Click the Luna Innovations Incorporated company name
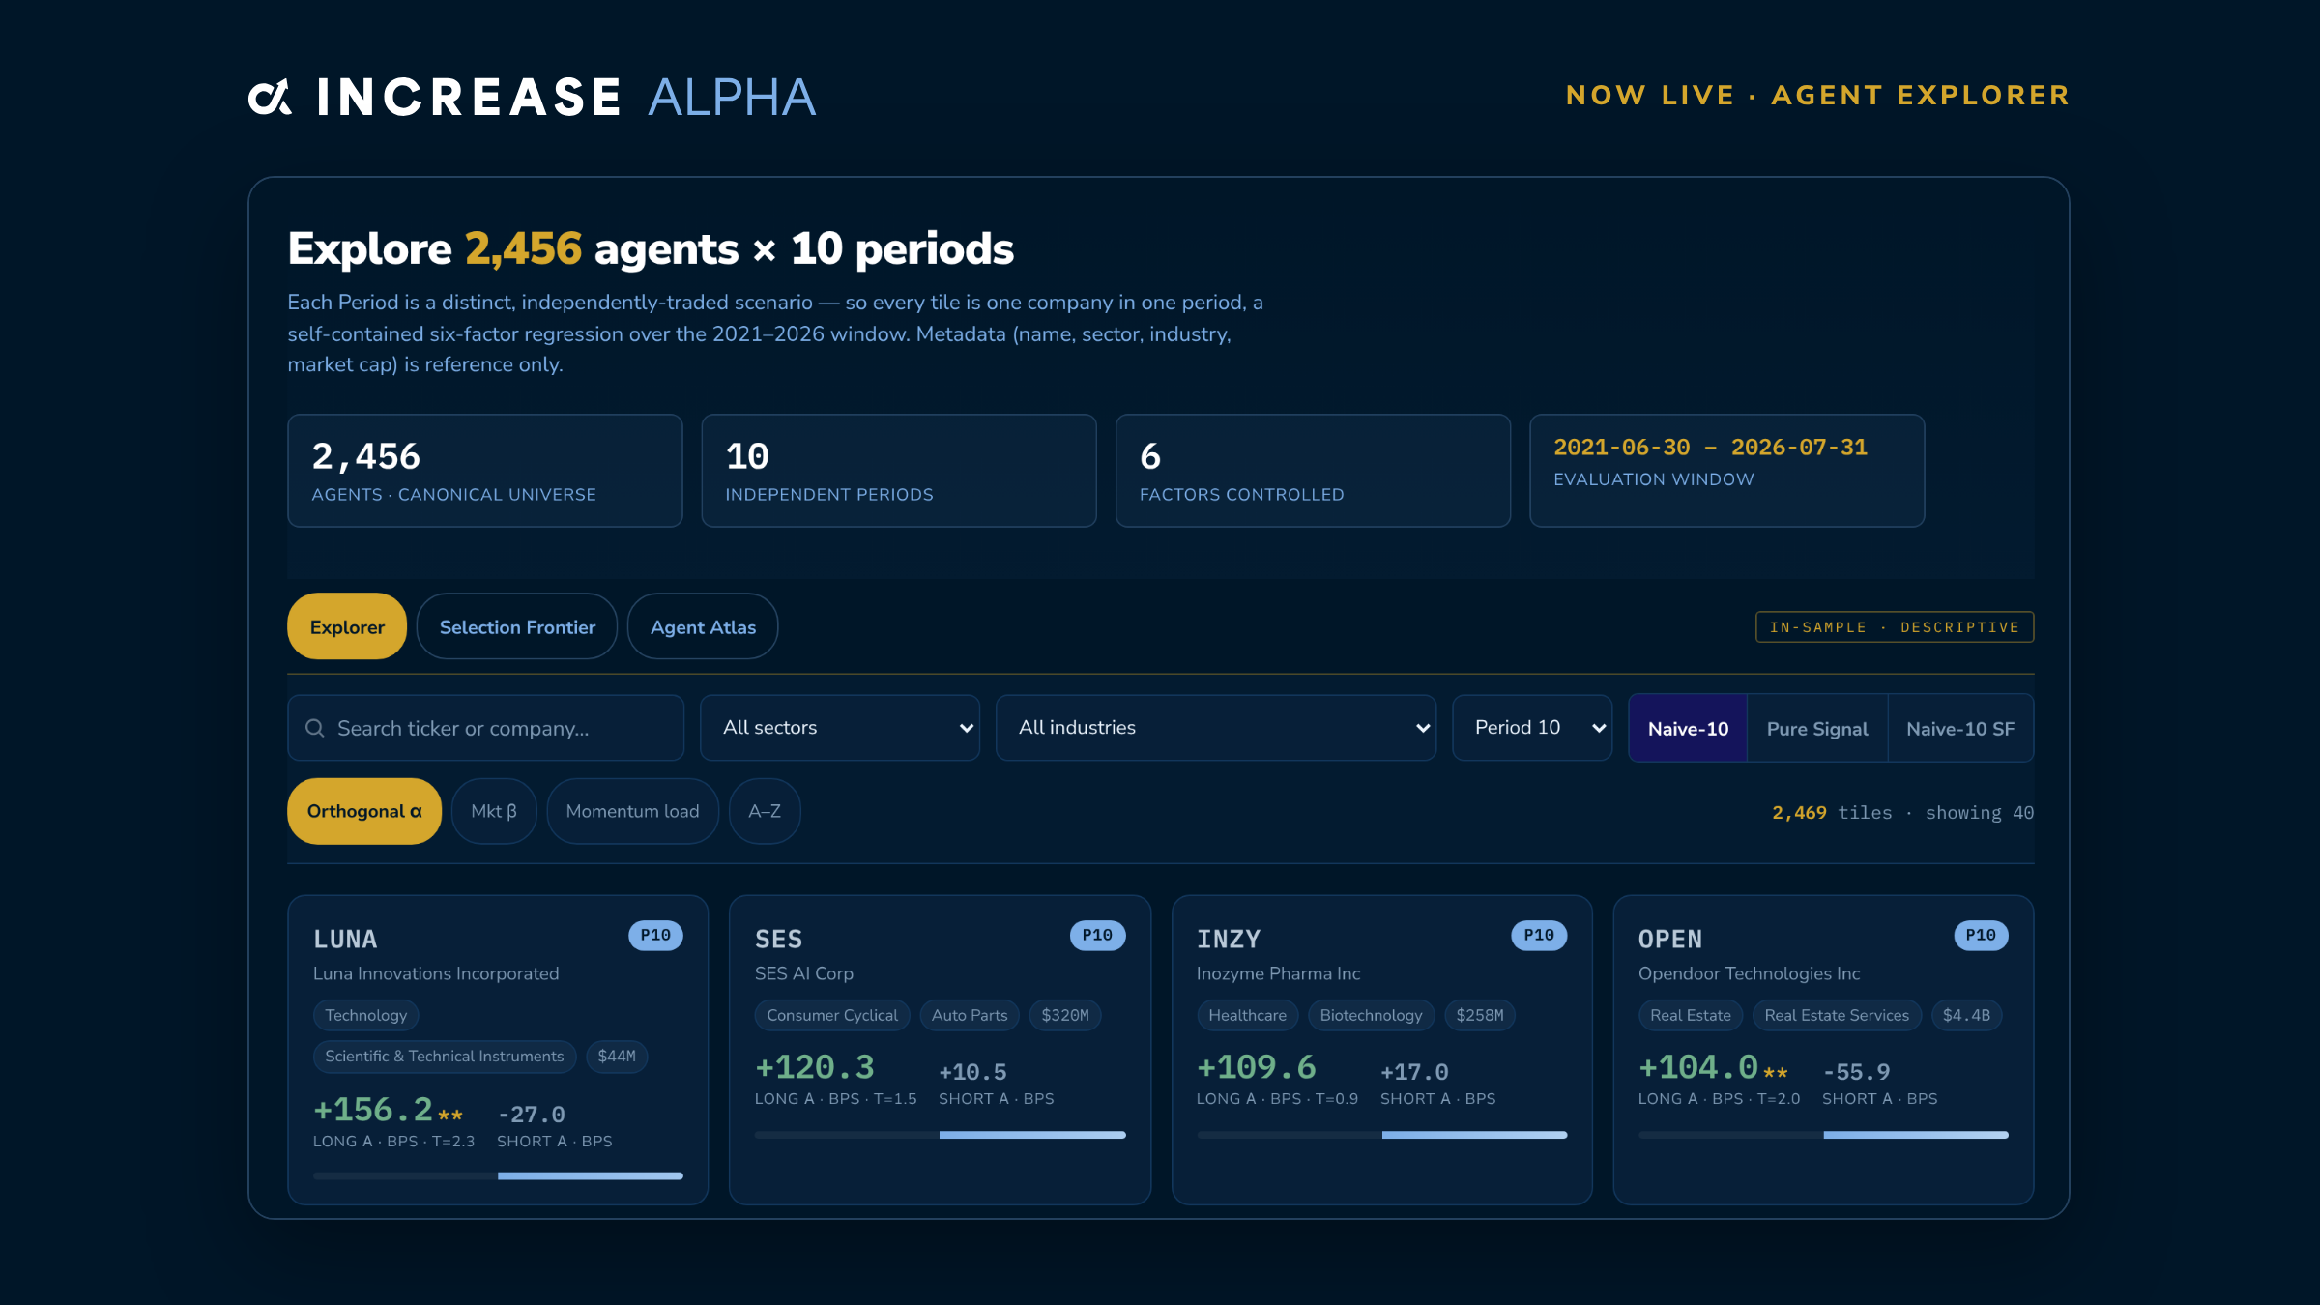The image size is (2320, 1305). tap(436, 973)
